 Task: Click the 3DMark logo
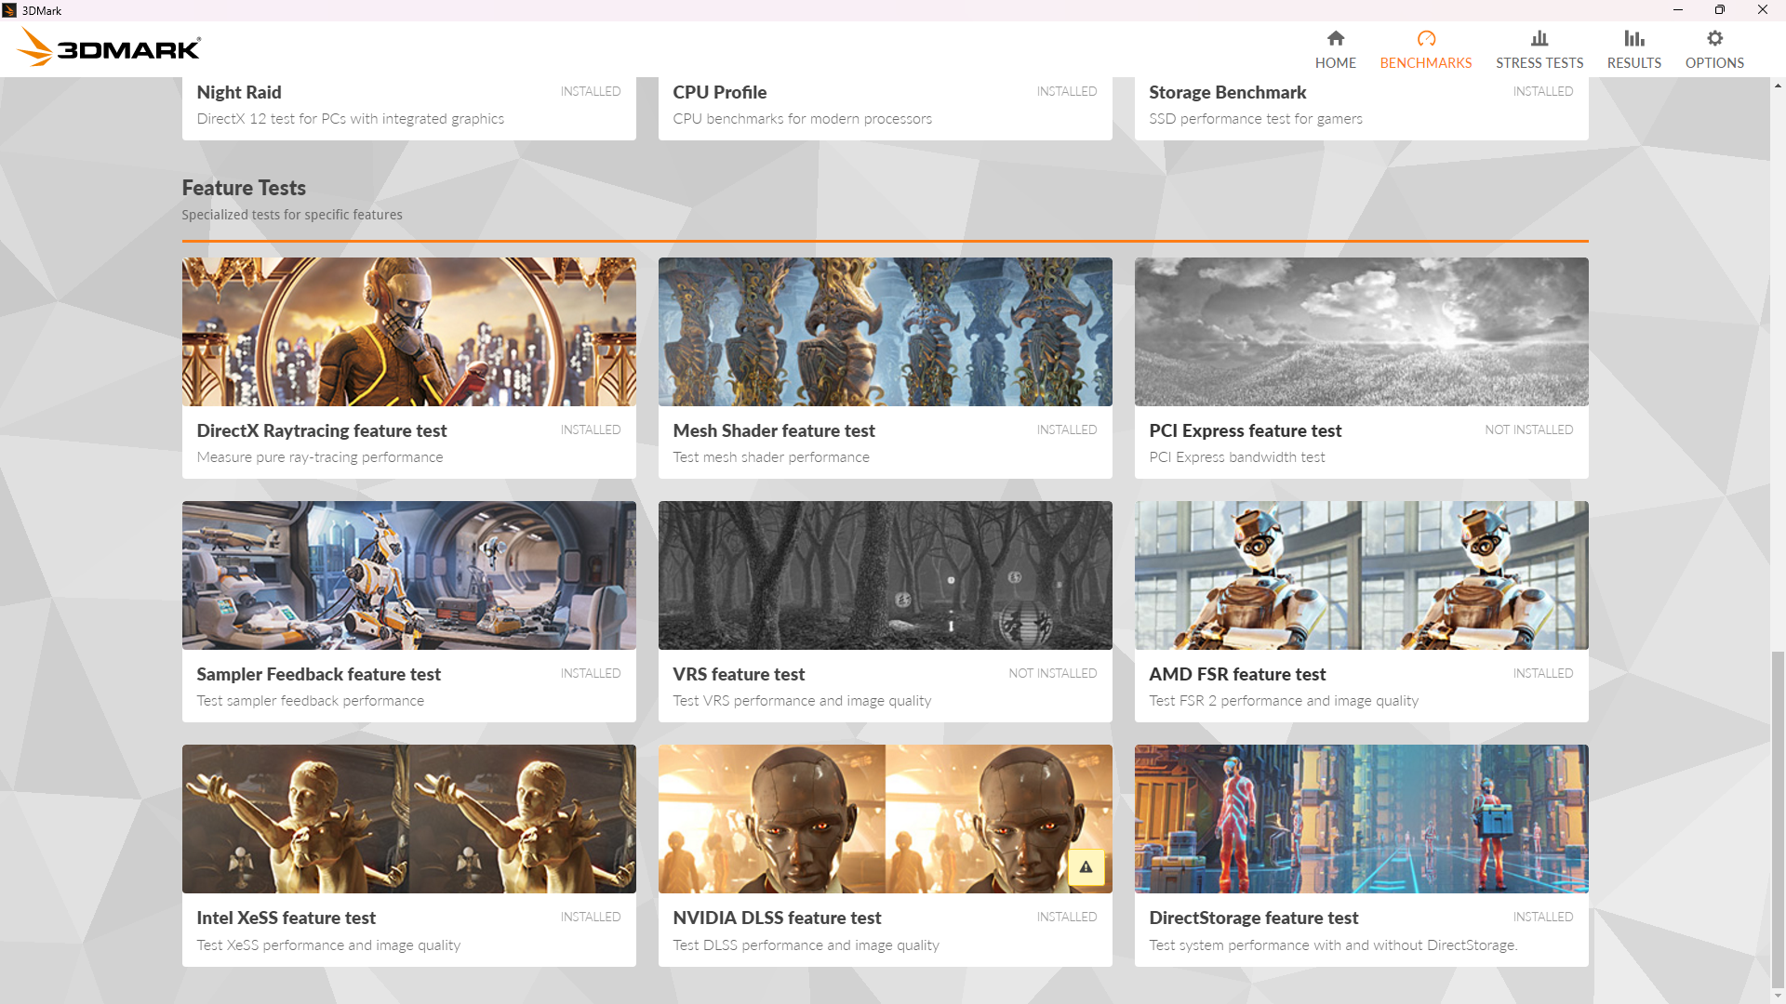click(x=109, y=47)
